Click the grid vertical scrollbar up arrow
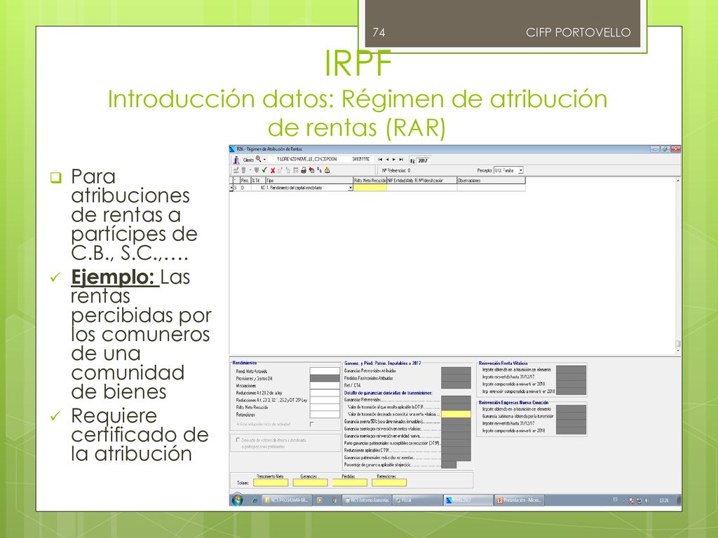The width and height of the screenshot is (718, 538). click(x=678, y=181)
